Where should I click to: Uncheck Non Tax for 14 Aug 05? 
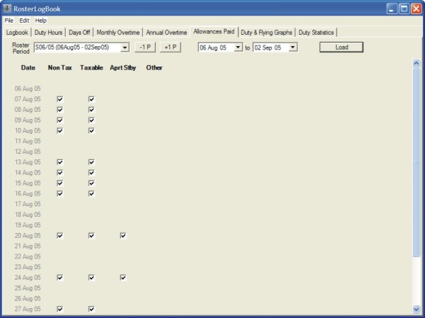(x=60, y=173)
